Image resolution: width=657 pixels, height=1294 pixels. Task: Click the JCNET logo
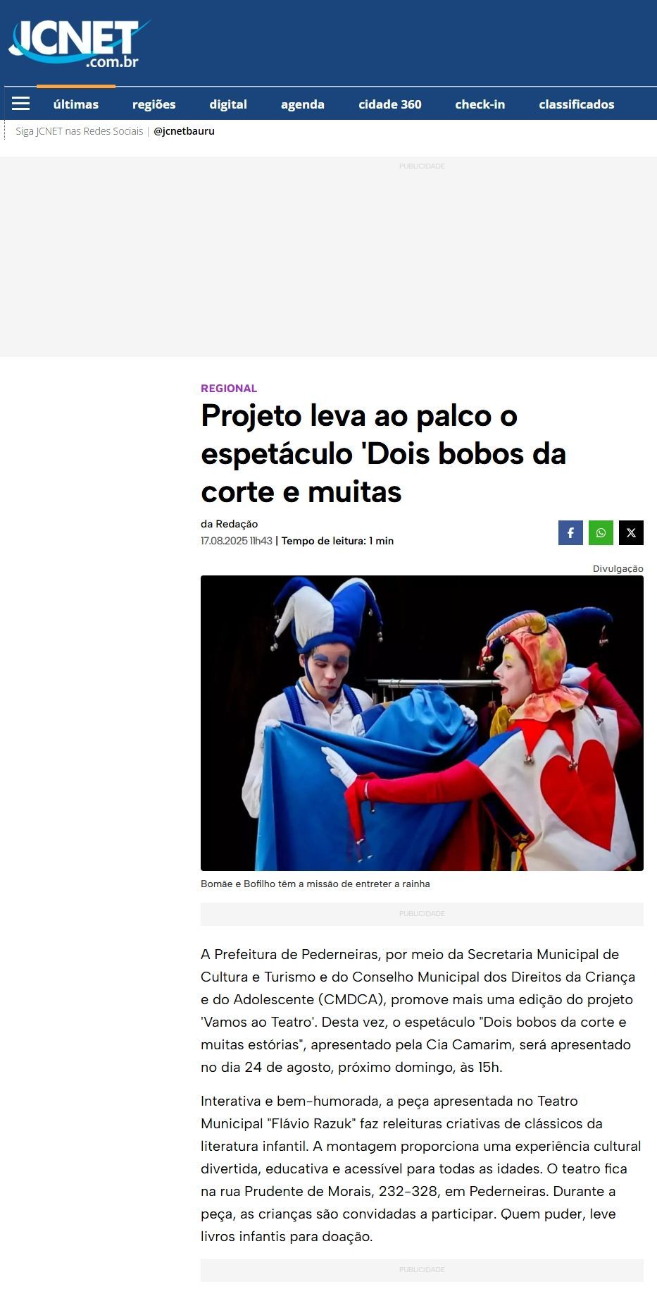79,44
